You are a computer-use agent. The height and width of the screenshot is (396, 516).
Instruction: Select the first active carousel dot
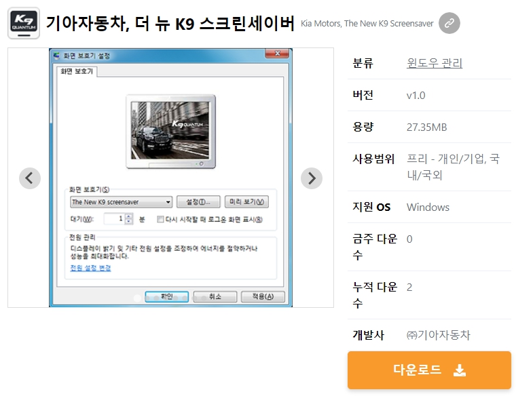click(137, 298)
